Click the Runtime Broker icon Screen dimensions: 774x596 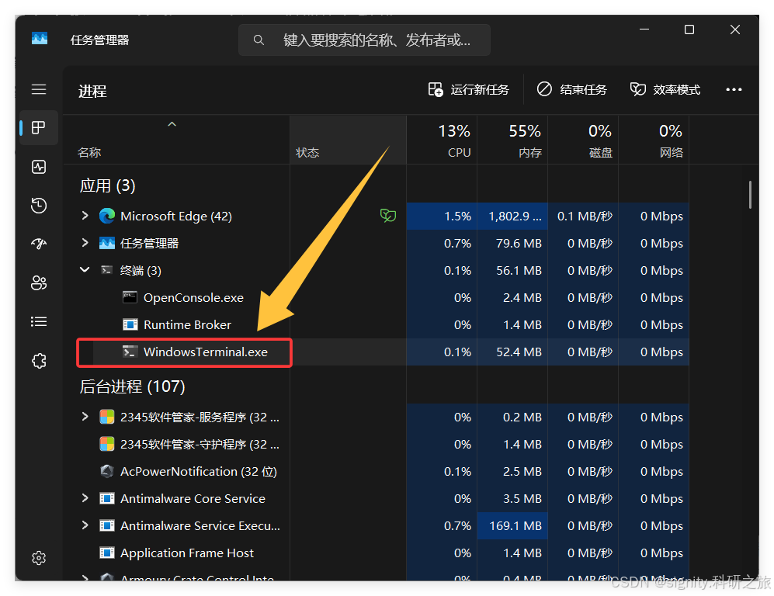tap(130, 324)
